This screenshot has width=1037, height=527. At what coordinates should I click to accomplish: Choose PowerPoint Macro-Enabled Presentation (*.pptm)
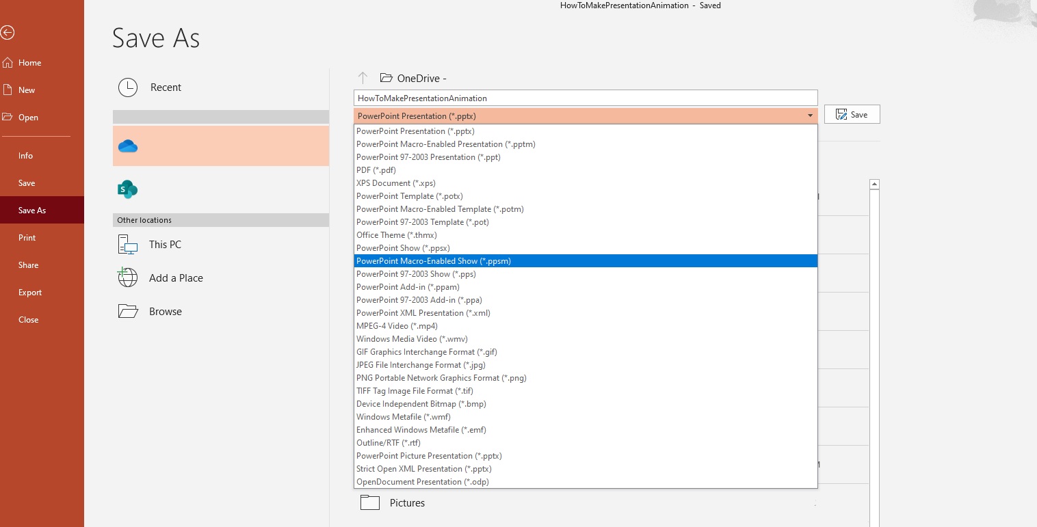click(586, 144)
